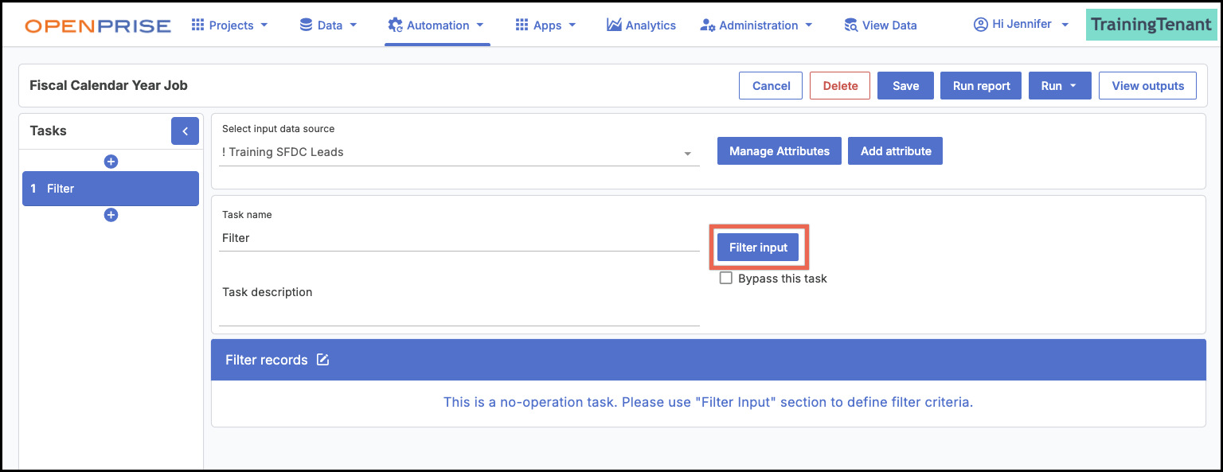Viewport: 1223px width, 472px height.
Task: Open the Projects menu
Action: pyautogui.click(x=230, y=25)
